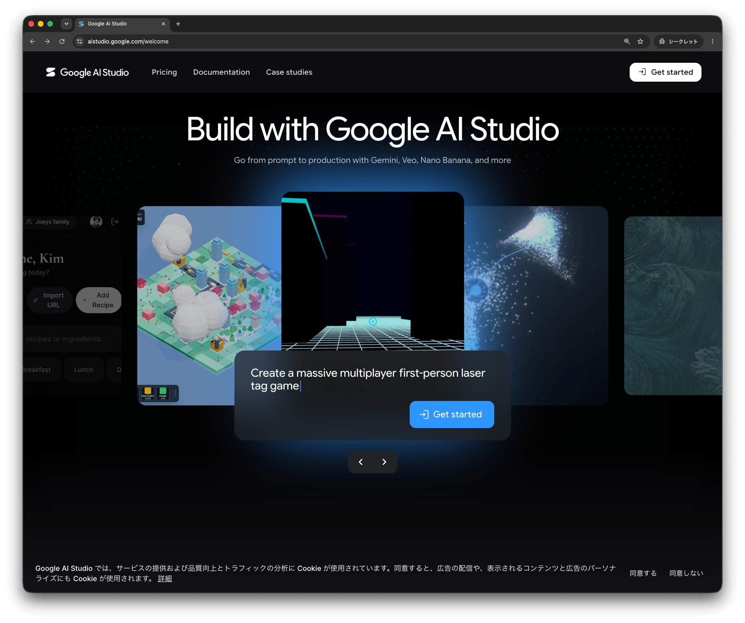This screenshot has width=745, height=623.
Task: Close the Google AI Studio tab
Action: pos(163,24)
